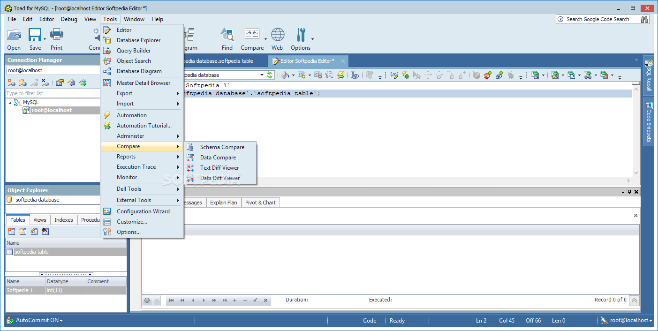Expand the Administer submenu
658x331 pixels.
coord(141,136)
